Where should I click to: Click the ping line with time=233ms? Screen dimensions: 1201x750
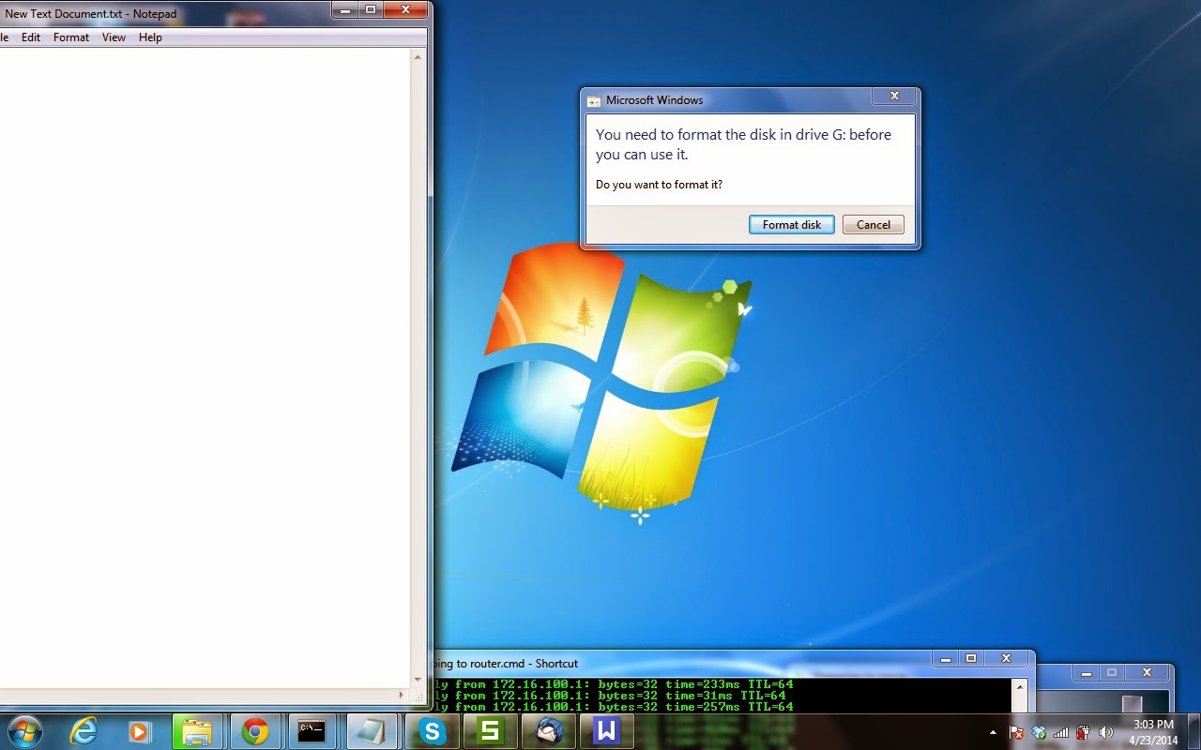pos(615,684)
